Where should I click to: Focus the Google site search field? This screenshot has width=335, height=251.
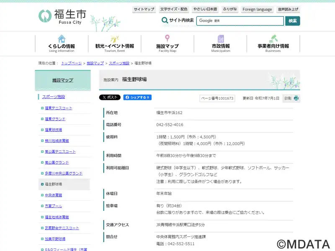pyautogui.click(x=240, y=21)
